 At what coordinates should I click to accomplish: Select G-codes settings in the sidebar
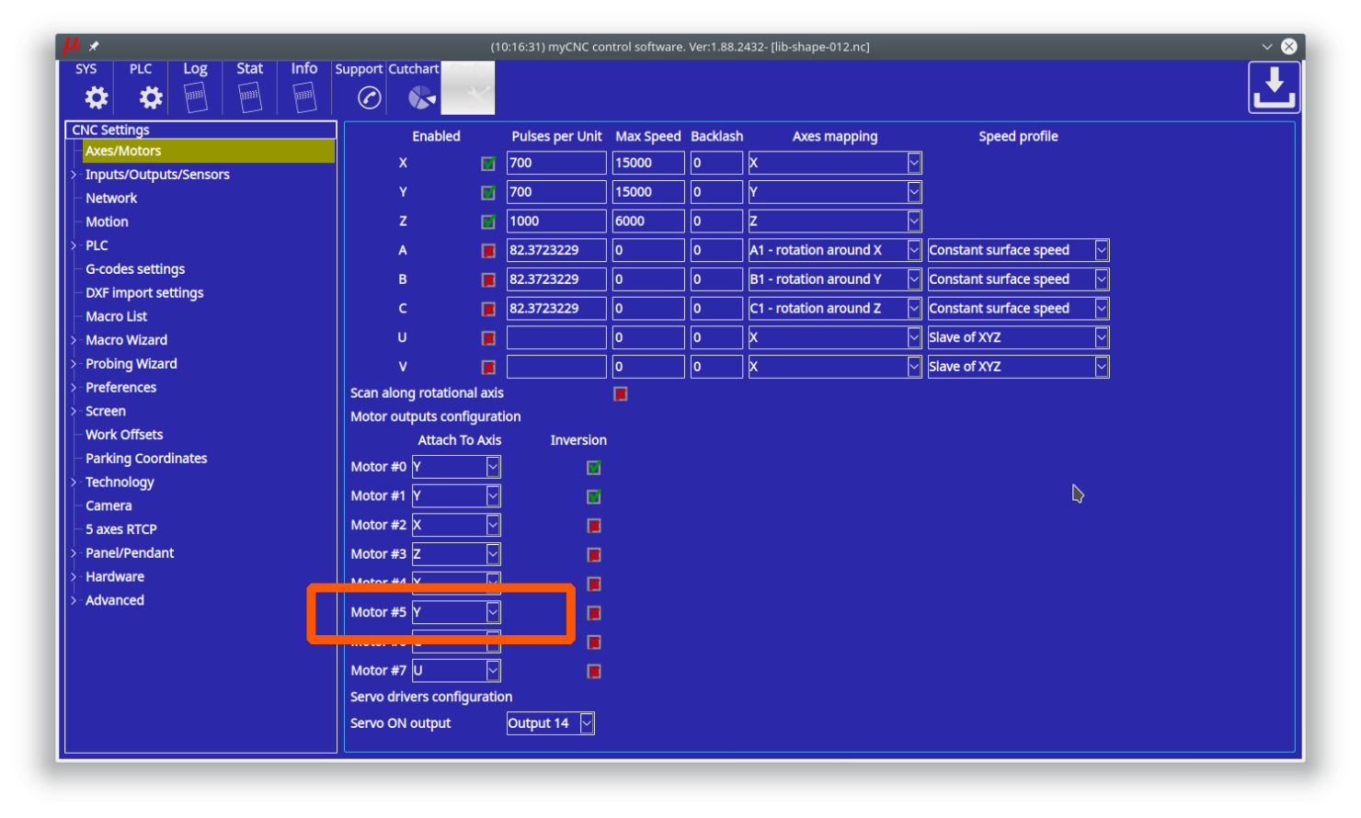coord(135,269)
